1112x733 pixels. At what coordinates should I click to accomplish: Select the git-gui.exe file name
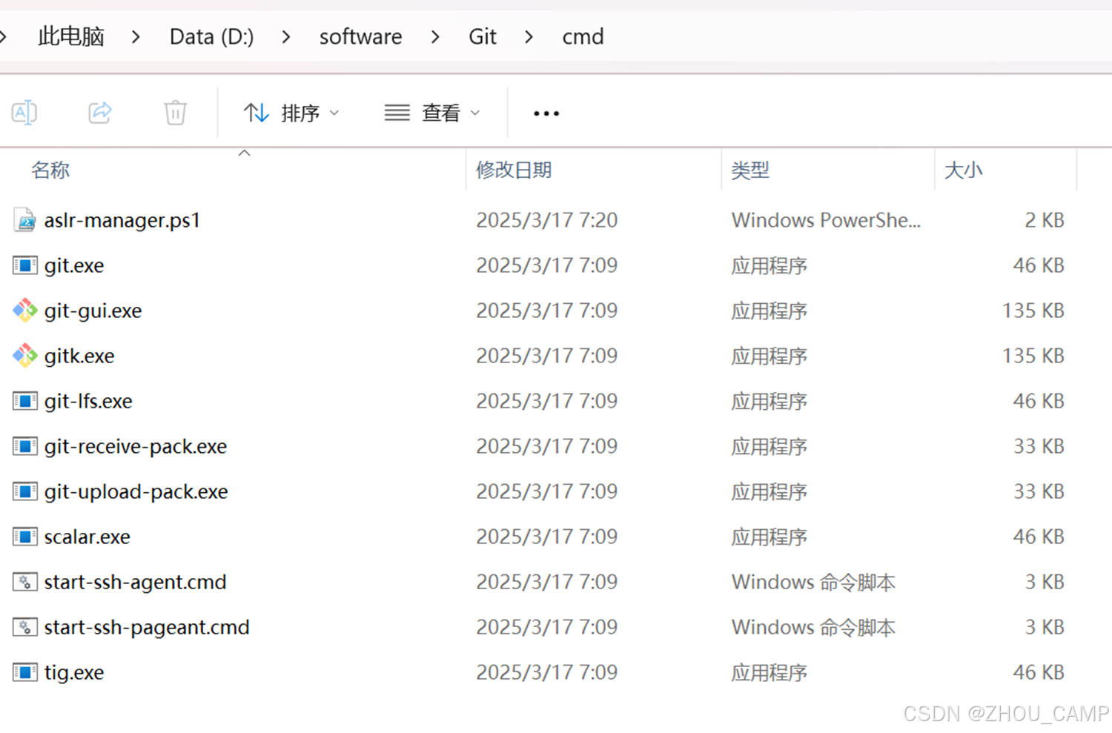93,311
